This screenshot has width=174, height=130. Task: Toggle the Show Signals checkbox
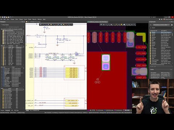[1, 25]
